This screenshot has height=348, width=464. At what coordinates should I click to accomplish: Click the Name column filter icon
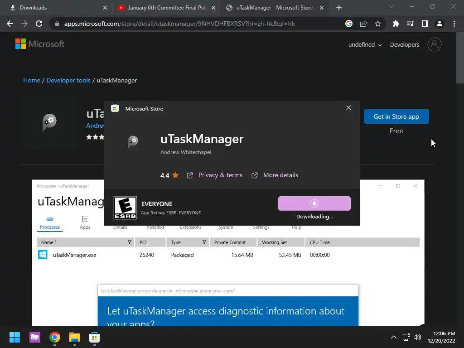point(129,242)
